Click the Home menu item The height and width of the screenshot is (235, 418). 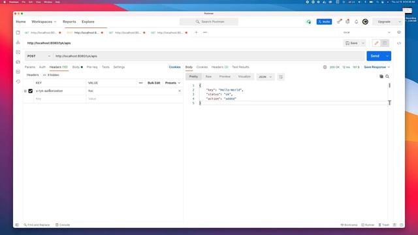pyautogui.click(x=21, y=22)
